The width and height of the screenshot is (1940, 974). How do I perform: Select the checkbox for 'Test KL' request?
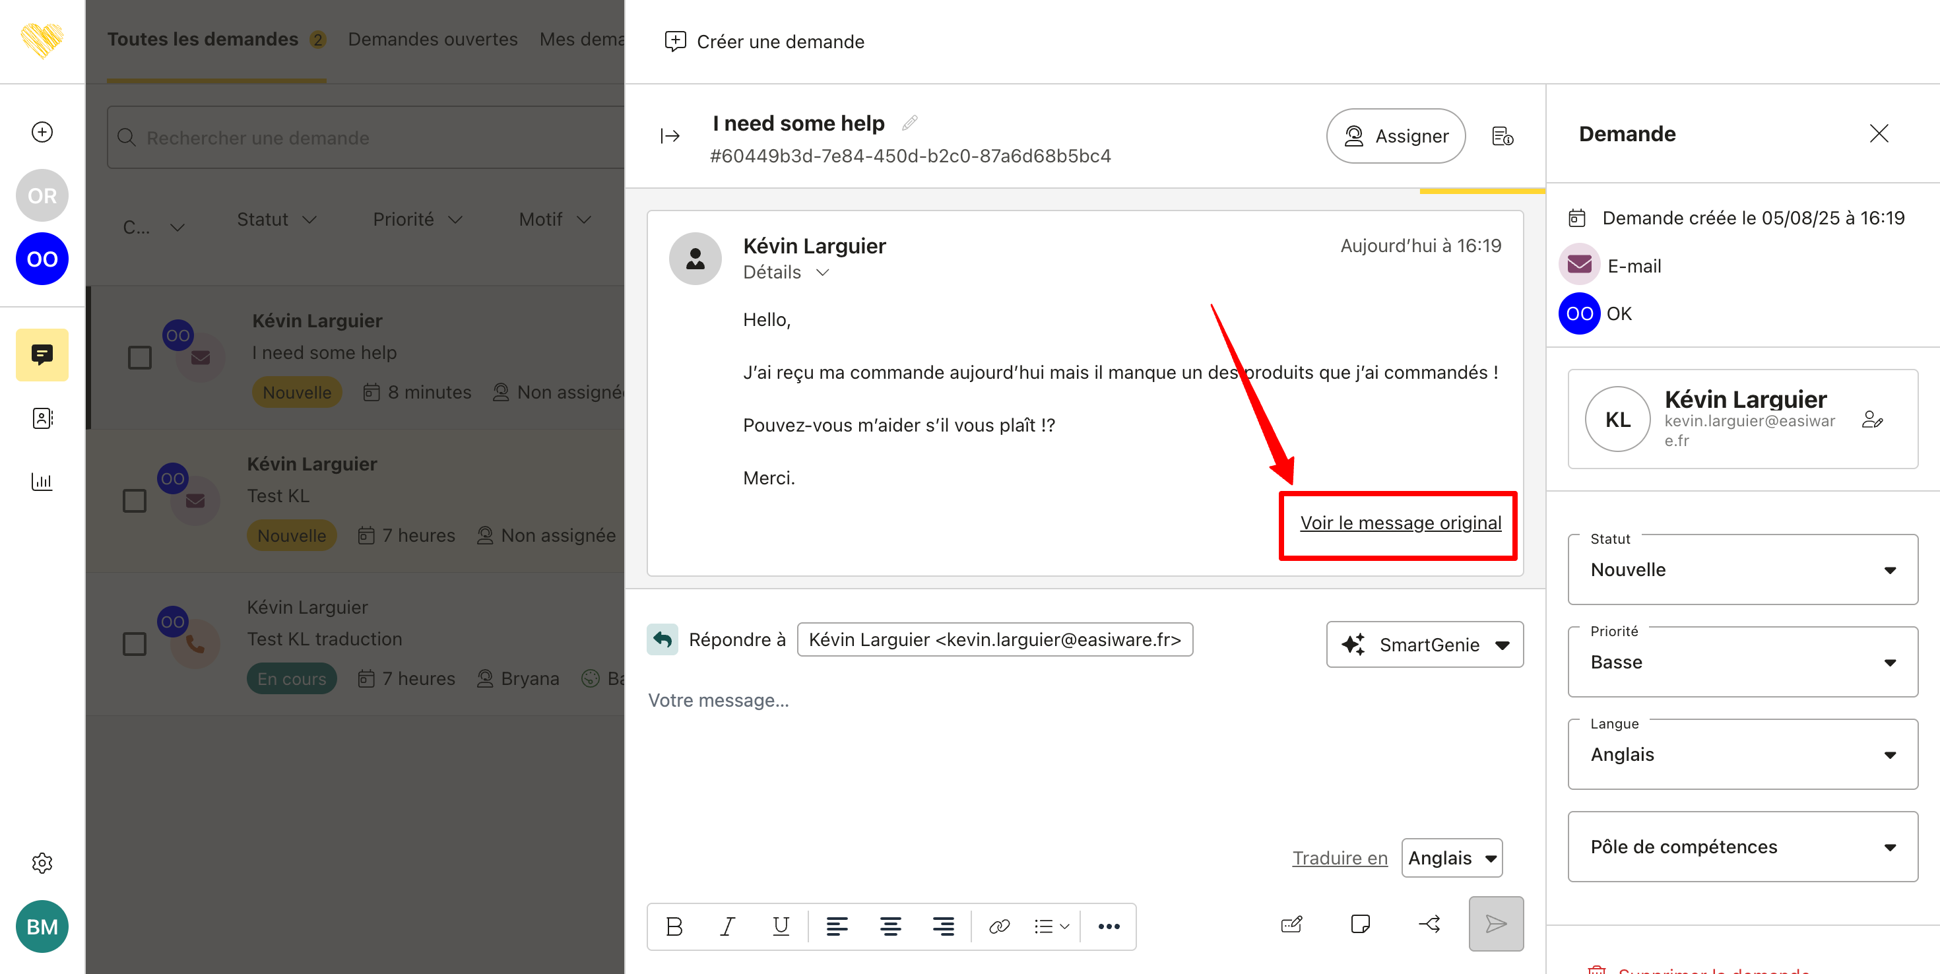point(135,500)
